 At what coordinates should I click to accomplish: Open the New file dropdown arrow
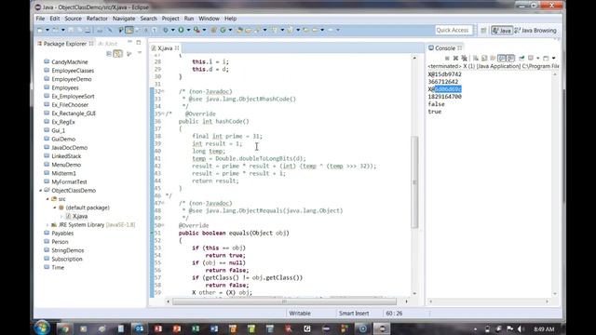click(47, 30)
